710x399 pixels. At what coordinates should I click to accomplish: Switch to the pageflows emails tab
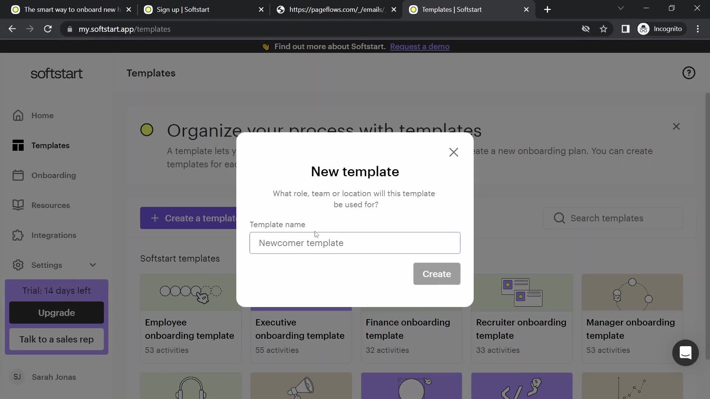(337, 10)
